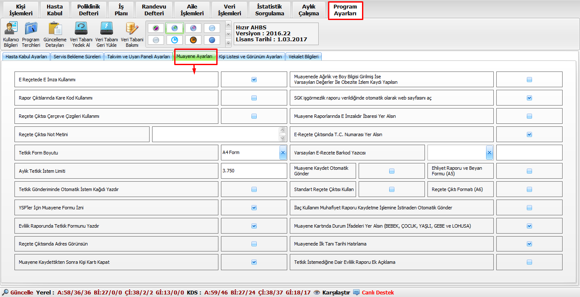The image size is (580, 297).
Task: Clear the Tetkik Form Boyutu selection with its X button
Action: click(x=283, y=153)
